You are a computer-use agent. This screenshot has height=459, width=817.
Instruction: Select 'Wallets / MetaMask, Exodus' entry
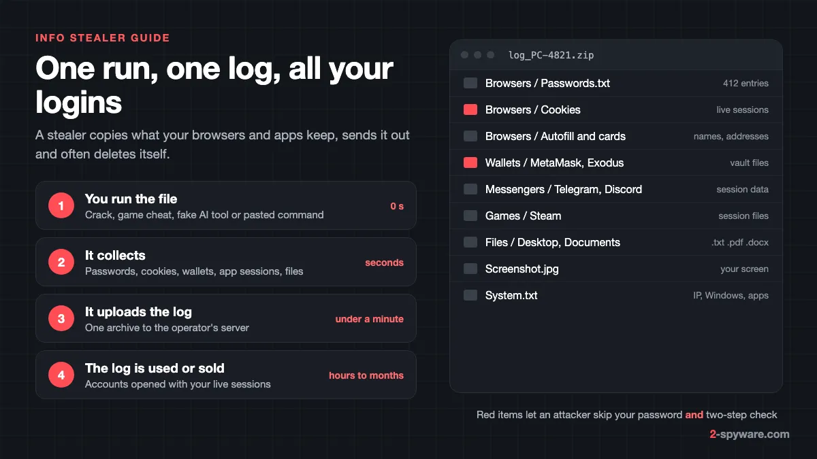[554, 163]
